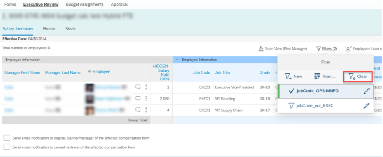Open the Forms tab
Viewport: 383px width, 157px height.
pyautogui.click(x=10, y=4)
